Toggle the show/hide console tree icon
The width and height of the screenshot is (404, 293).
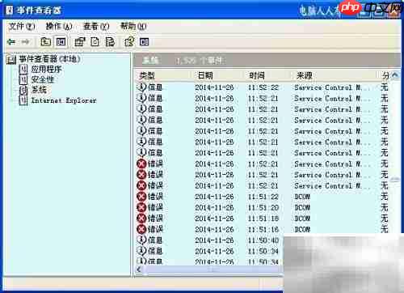(61, 42)
